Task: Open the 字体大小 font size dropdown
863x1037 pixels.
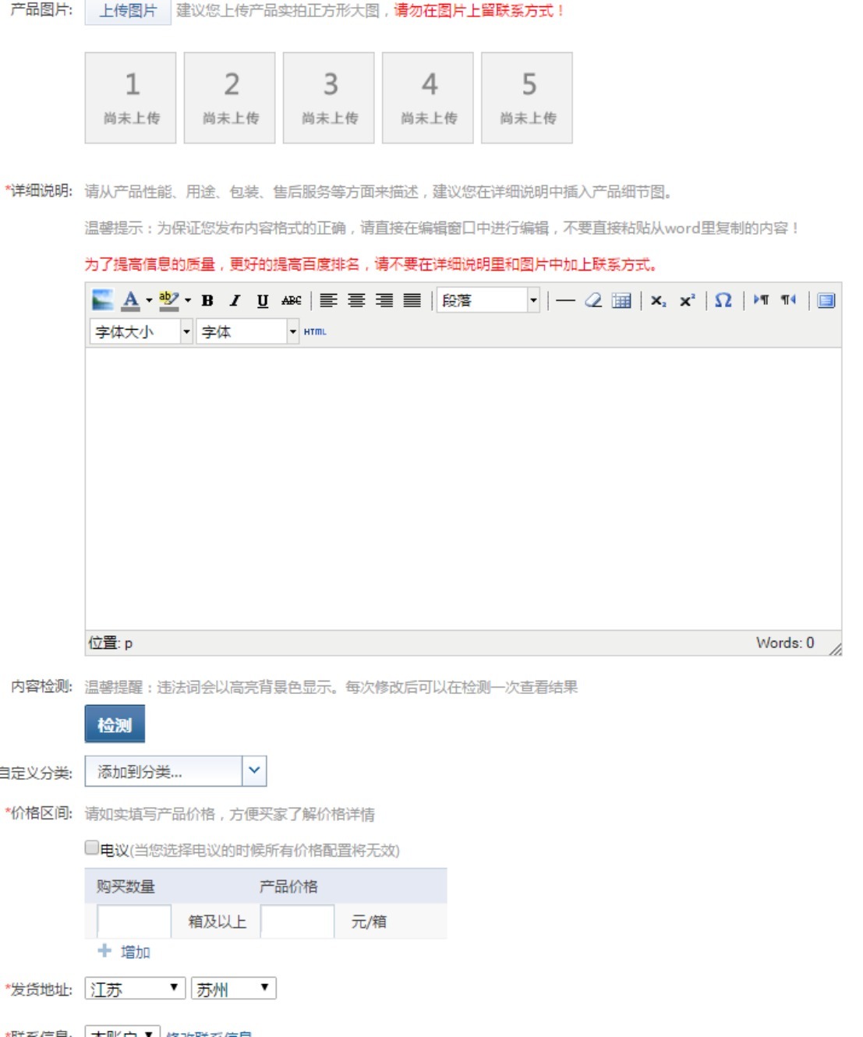Action: click(141, 332)
